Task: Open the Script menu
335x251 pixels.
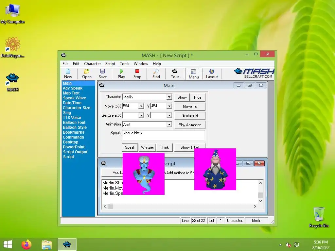Action: [x=110, y=64]
